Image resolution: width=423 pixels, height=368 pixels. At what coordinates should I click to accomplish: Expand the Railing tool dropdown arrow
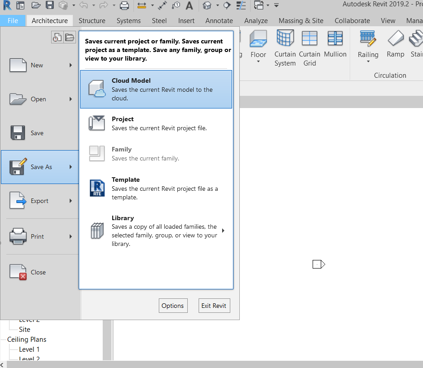tap(368, 61)
